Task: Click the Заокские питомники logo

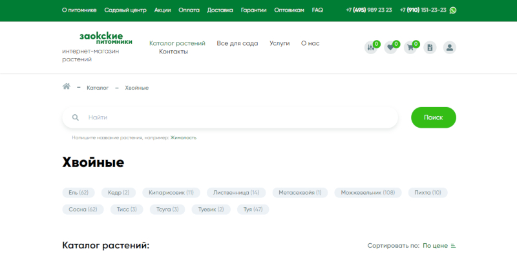Action: pyautogui.click(x=105, y=38)
